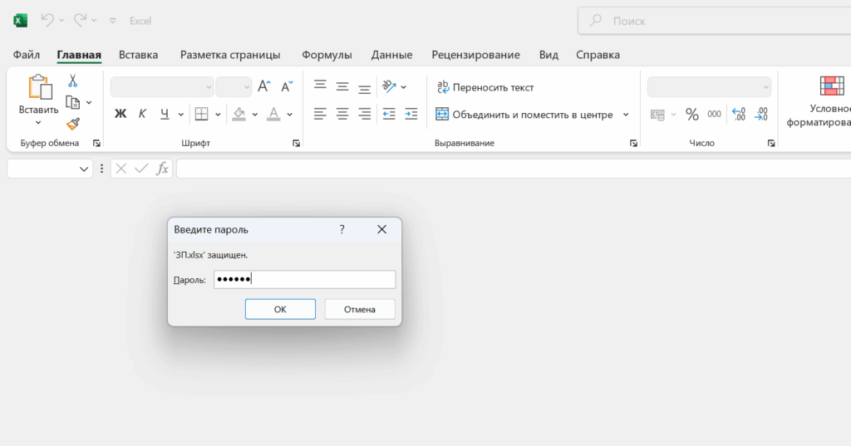Click the Borders icon

[201, 114]
